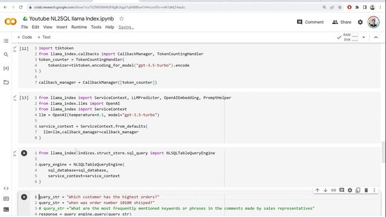
Task: Open the browser three-dot menu
Action: 381,7
